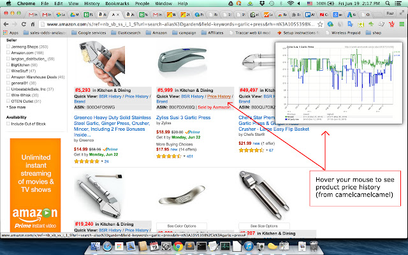Bookmark the page with the star icon
408x255 pixels.
click(320, 24)
